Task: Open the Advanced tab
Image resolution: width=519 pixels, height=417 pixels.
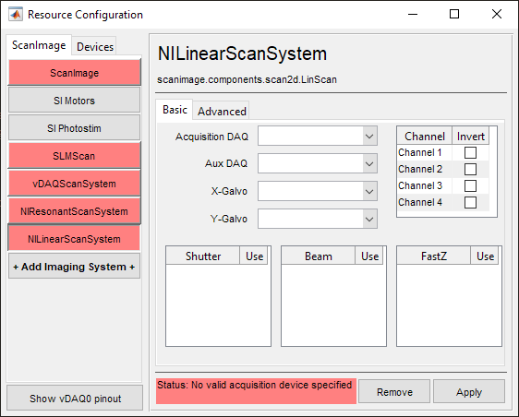Action: coord(222,111)
